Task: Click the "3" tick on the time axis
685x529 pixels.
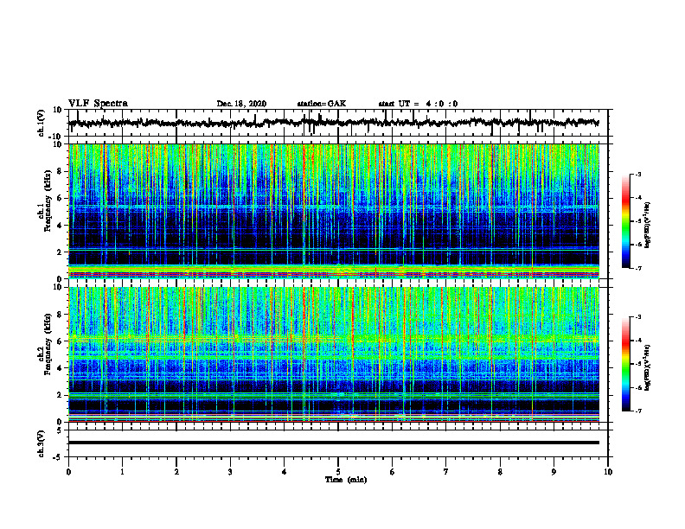Action: (x=230, y=472)
